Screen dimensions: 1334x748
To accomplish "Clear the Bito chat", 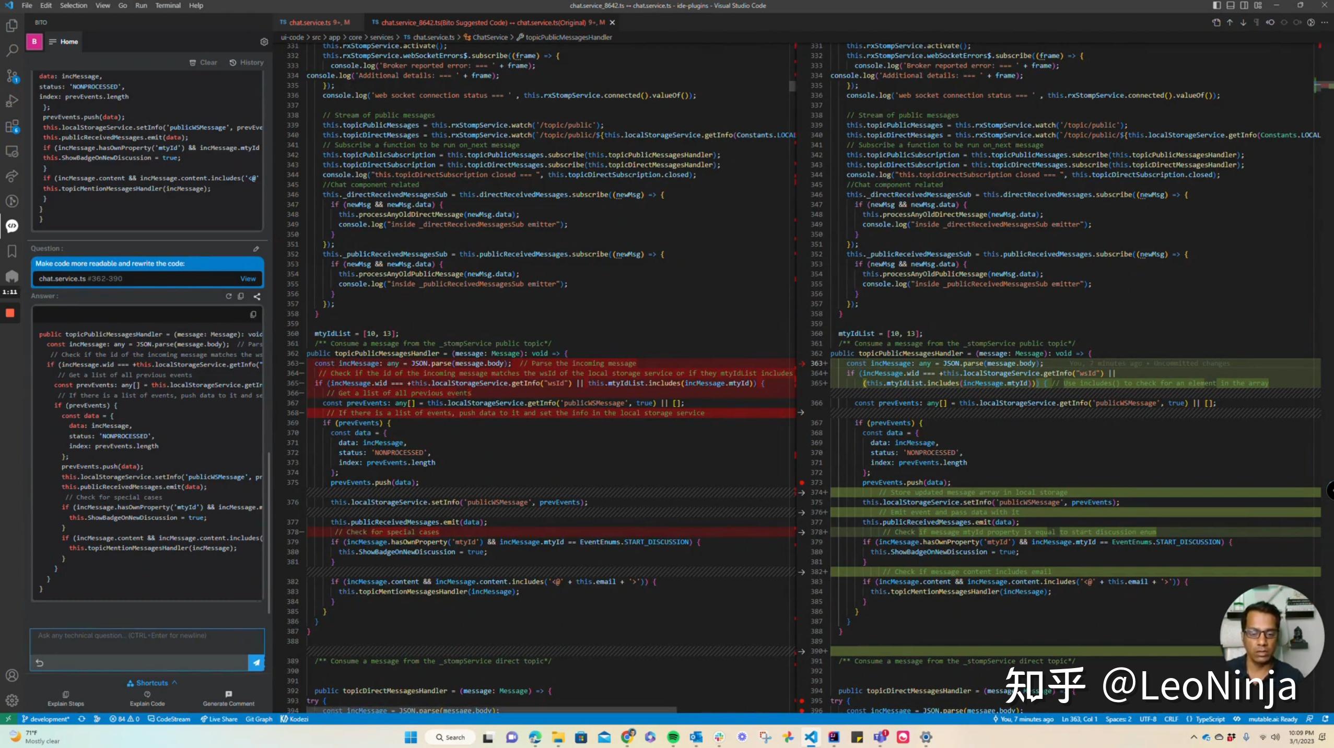I will pyautogui.click(x=203, y=62).
